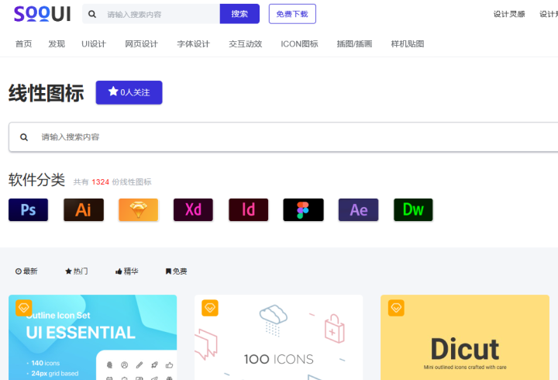
Task: Follow the topic with 0人关注 button
Action: [129, 92]
